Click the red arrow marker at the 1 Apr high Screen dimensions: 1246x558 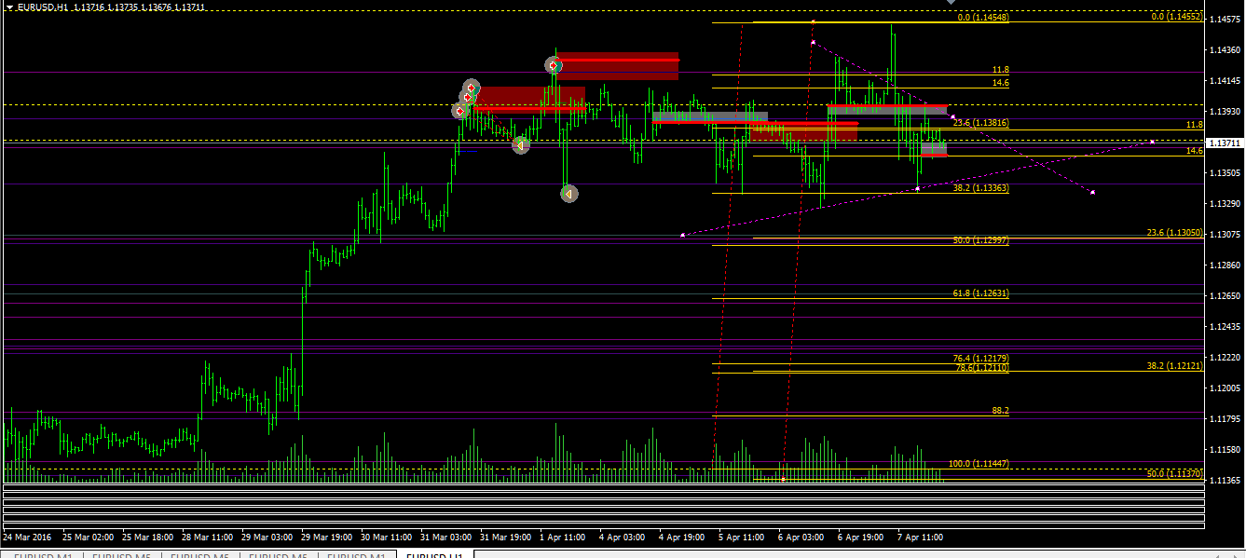(x=554, y=65)
